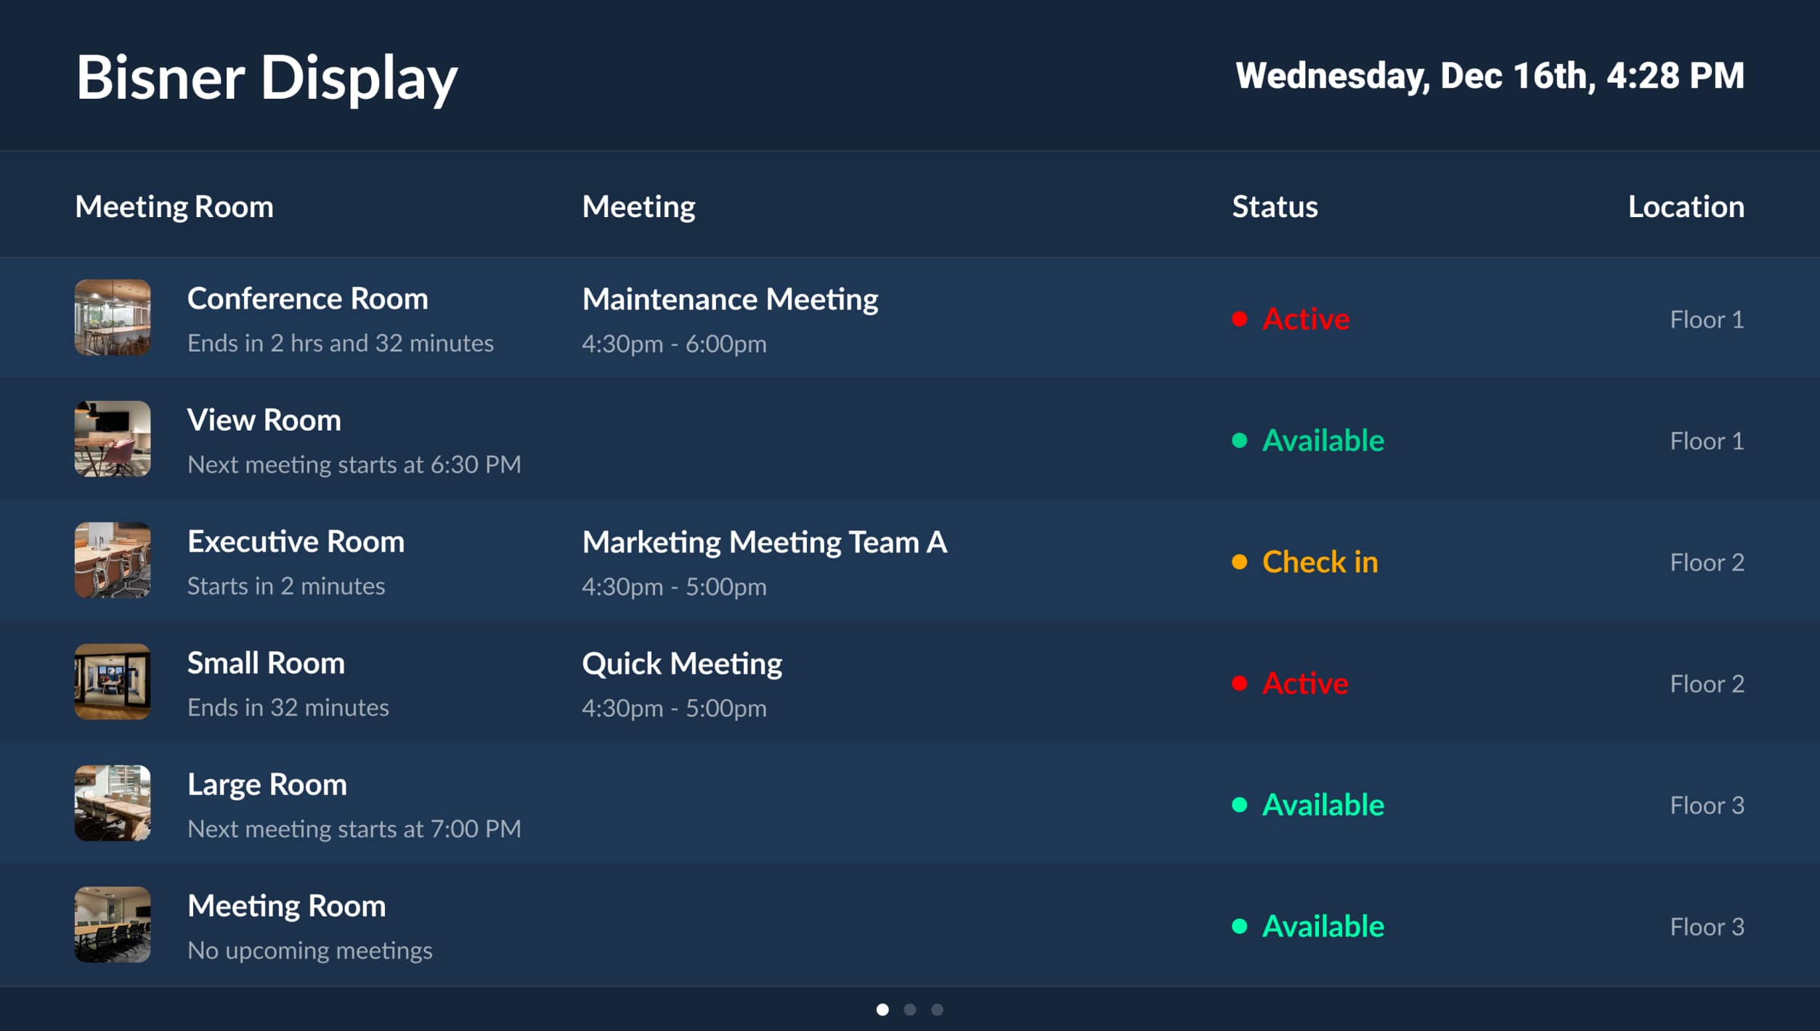
Task: Open the Maintenance Meeting entry
Action: 730,298
